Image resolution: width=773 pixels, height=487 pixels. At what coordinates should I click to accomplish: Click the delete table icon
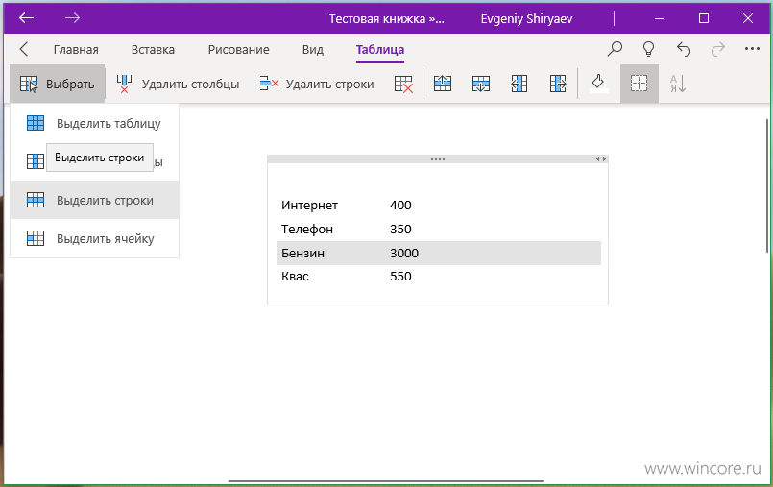(x=403, y=84)
